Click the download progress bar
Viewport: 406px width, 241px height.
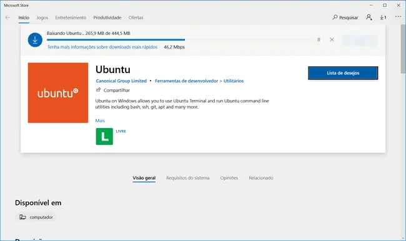tap(180, 39)
